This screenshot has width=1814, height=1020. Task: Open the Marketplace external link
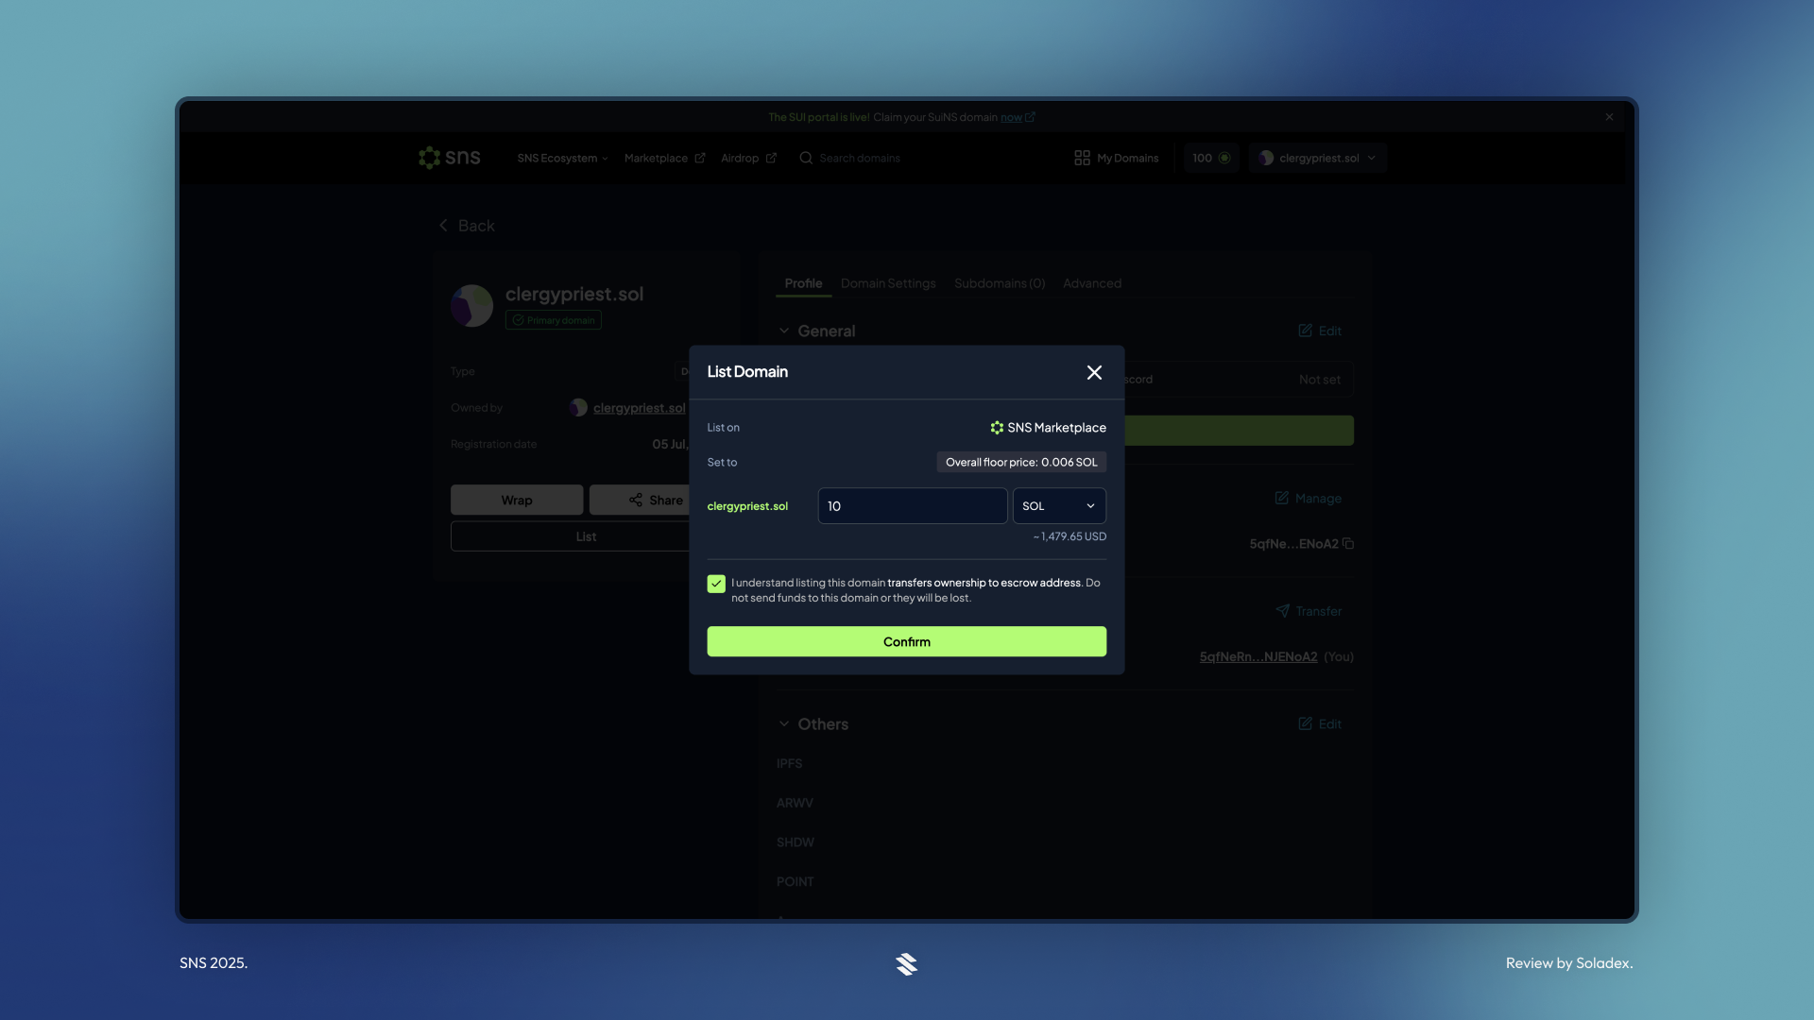(664, 159)
